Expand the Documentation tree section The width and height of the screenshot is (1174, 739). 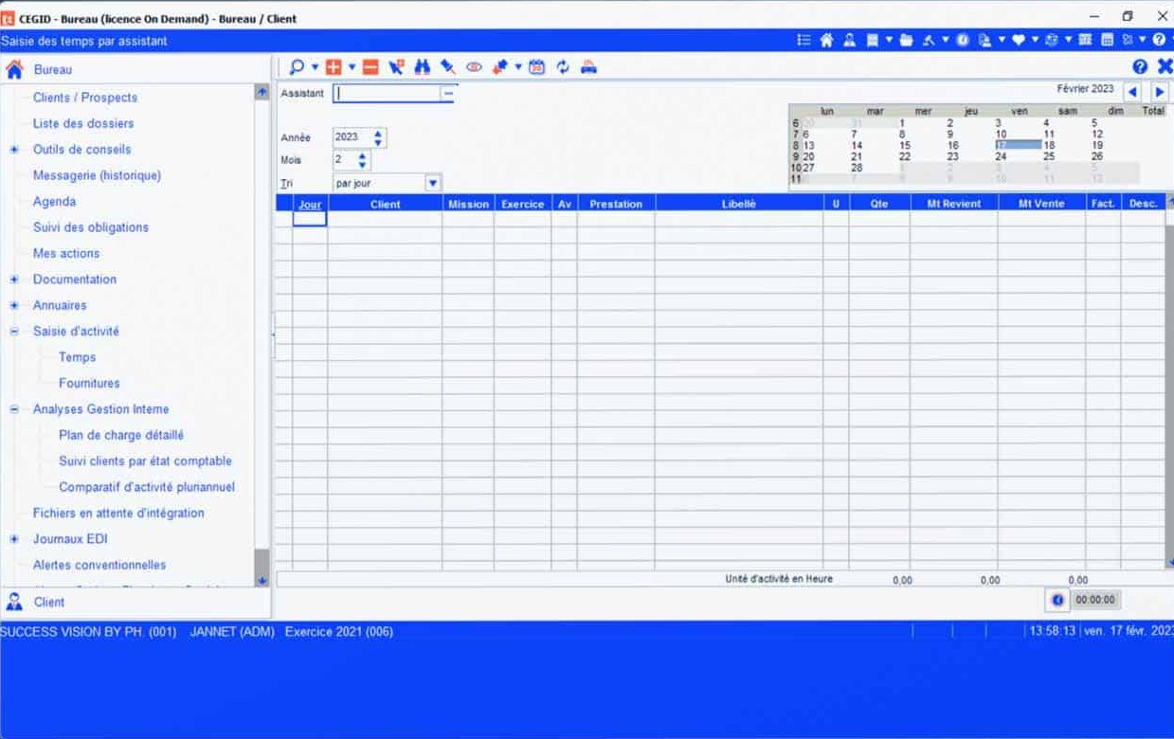[12, 279]
